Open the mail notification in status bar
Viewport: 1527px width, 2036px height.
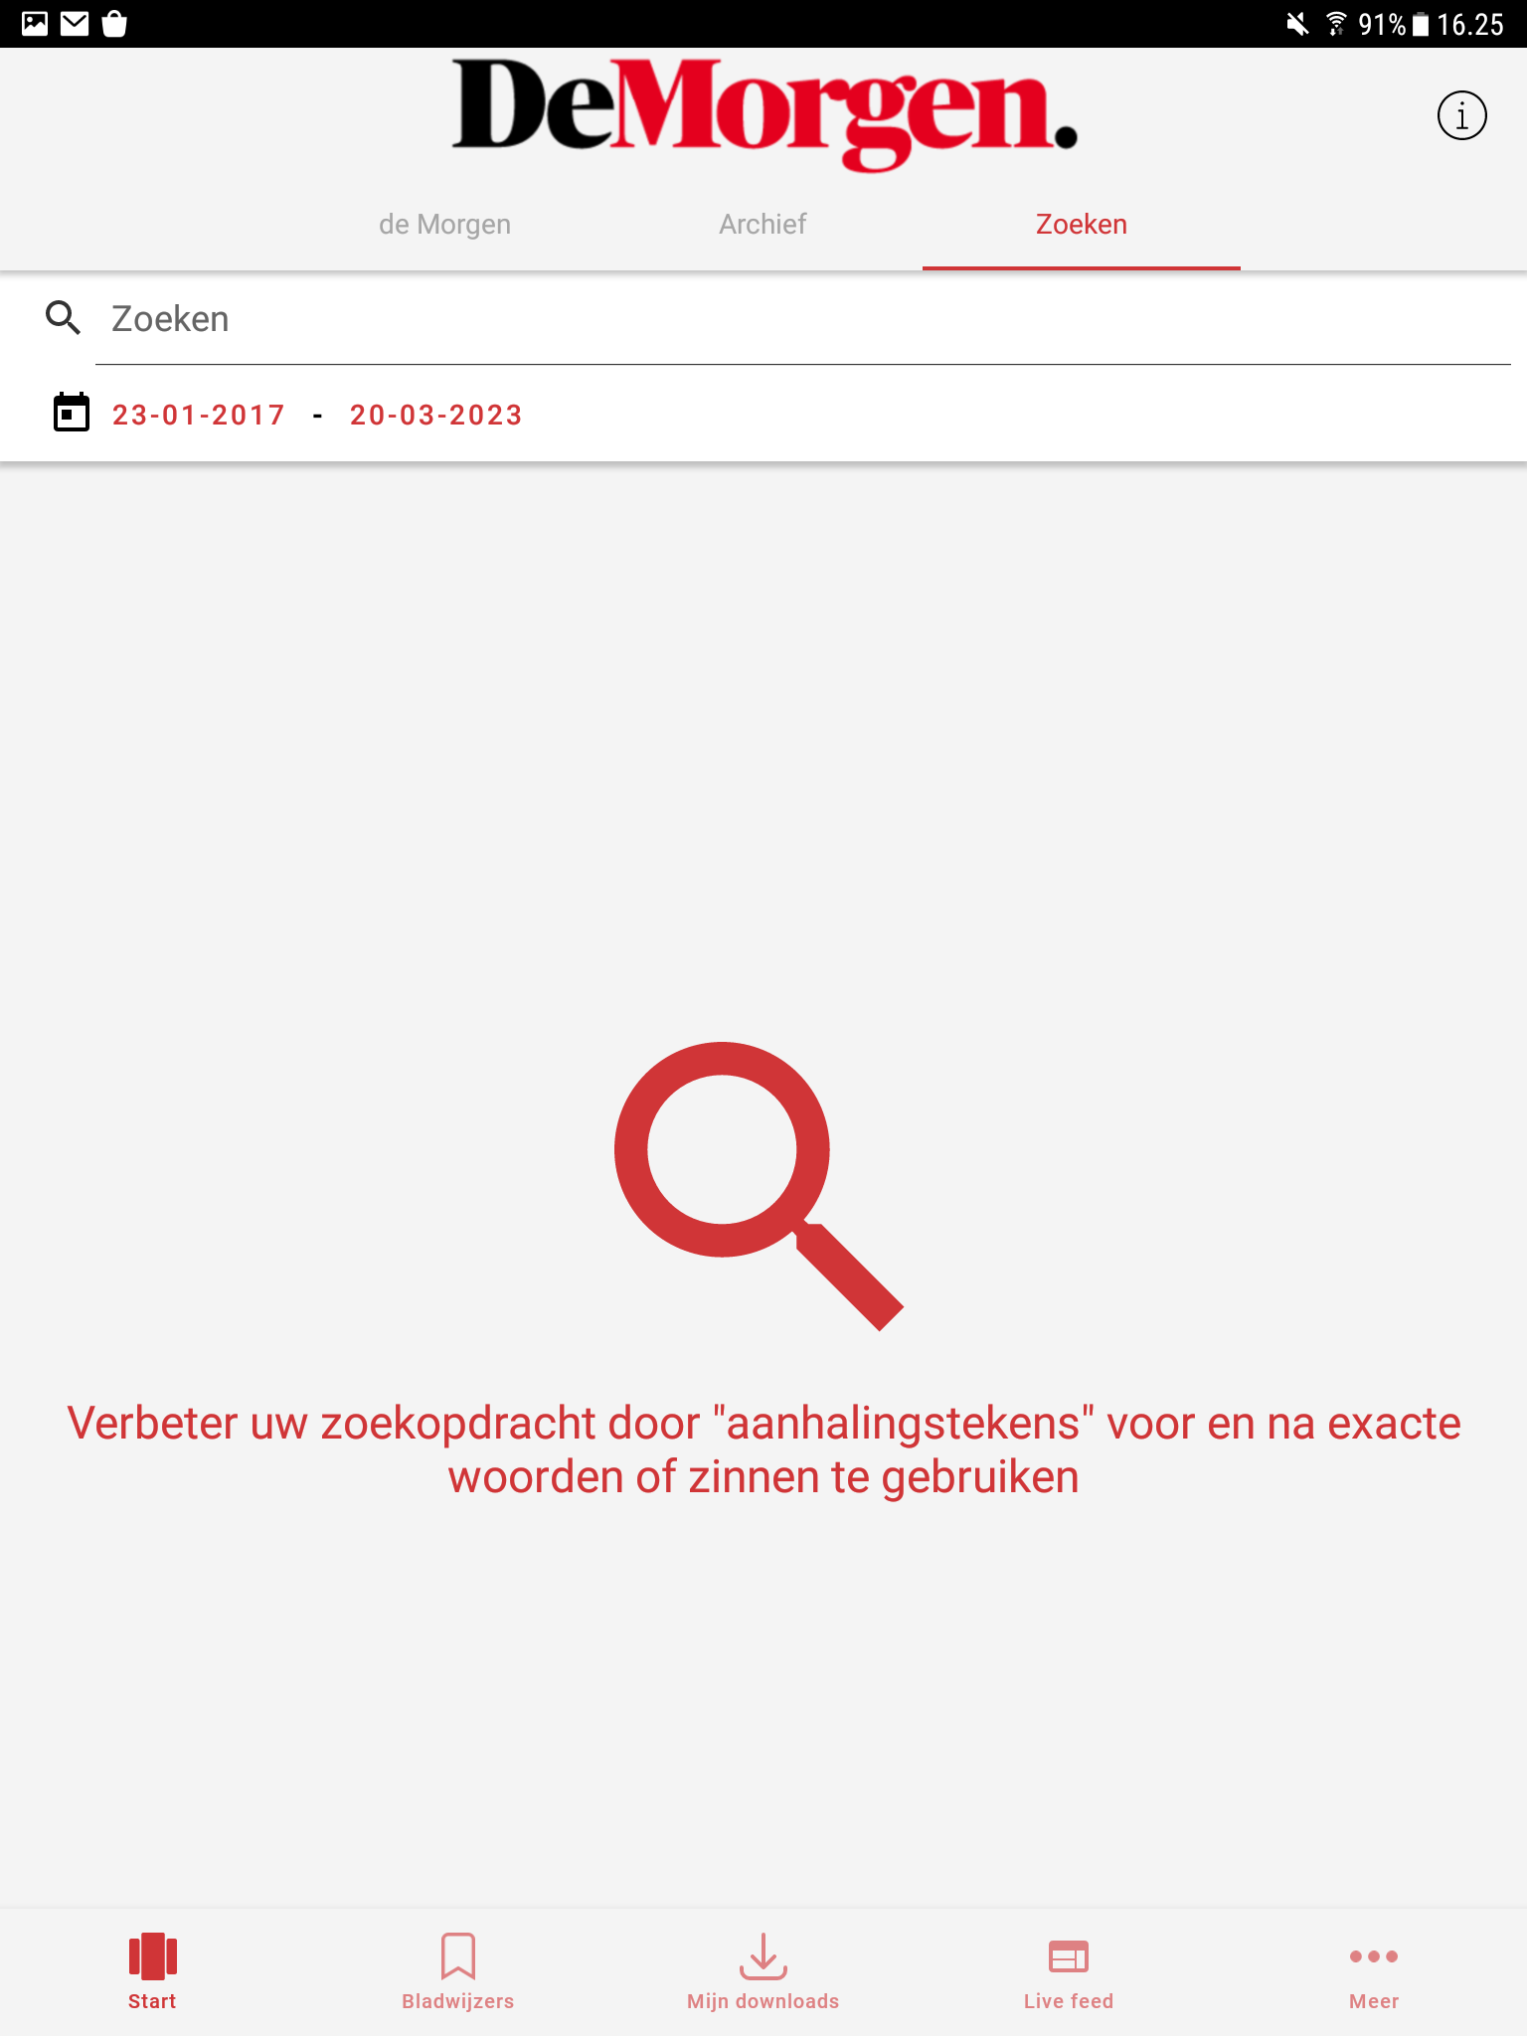75,24
